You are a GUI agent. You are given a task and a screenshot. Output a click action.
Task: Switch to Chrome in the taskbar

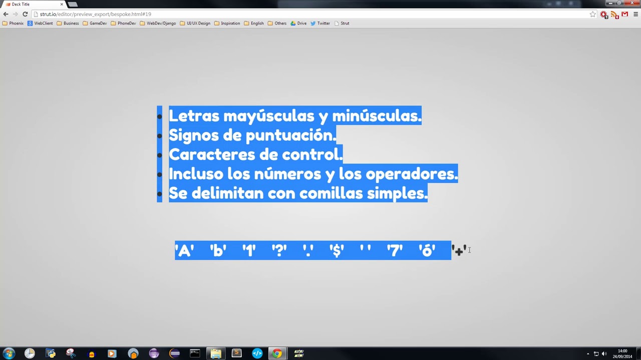point(277,353)
